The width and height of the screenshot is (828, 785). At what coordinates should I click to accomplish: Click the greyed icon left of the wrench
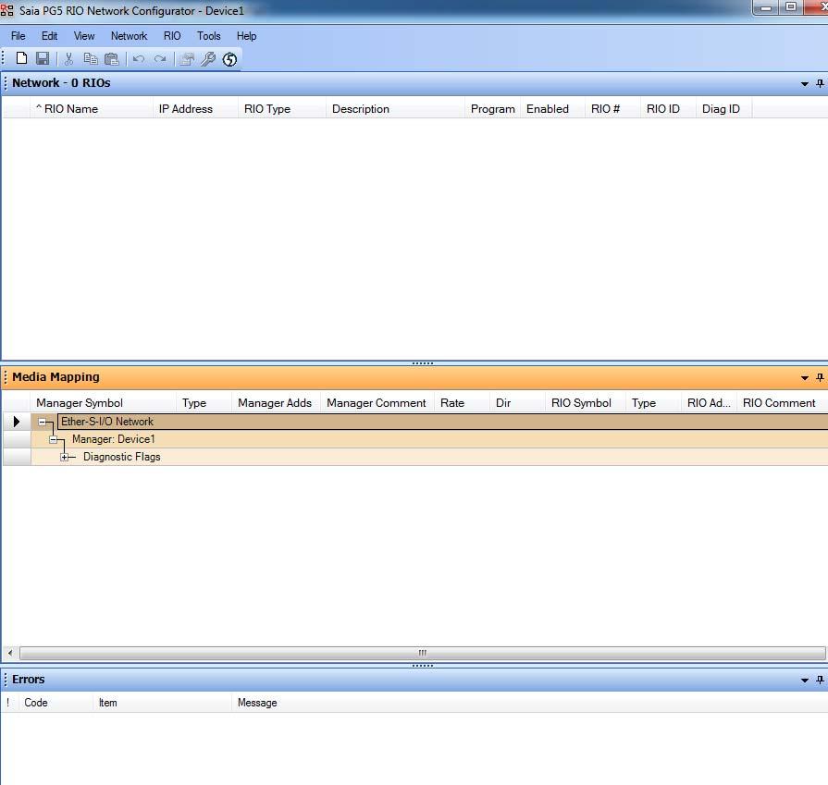tap(186, 58)
